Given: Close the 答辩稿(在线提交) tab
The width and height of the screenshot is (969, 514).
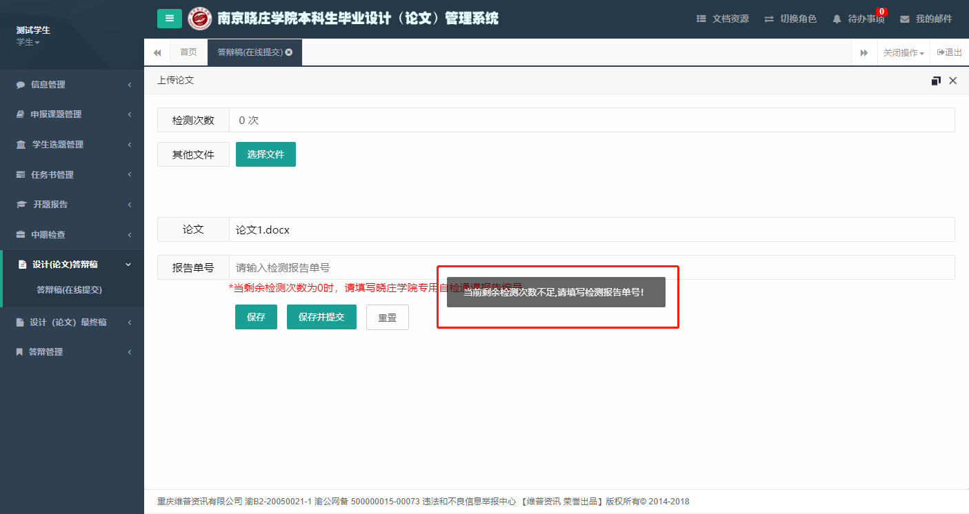Looking at the screenshot, I should click(289, 52).
